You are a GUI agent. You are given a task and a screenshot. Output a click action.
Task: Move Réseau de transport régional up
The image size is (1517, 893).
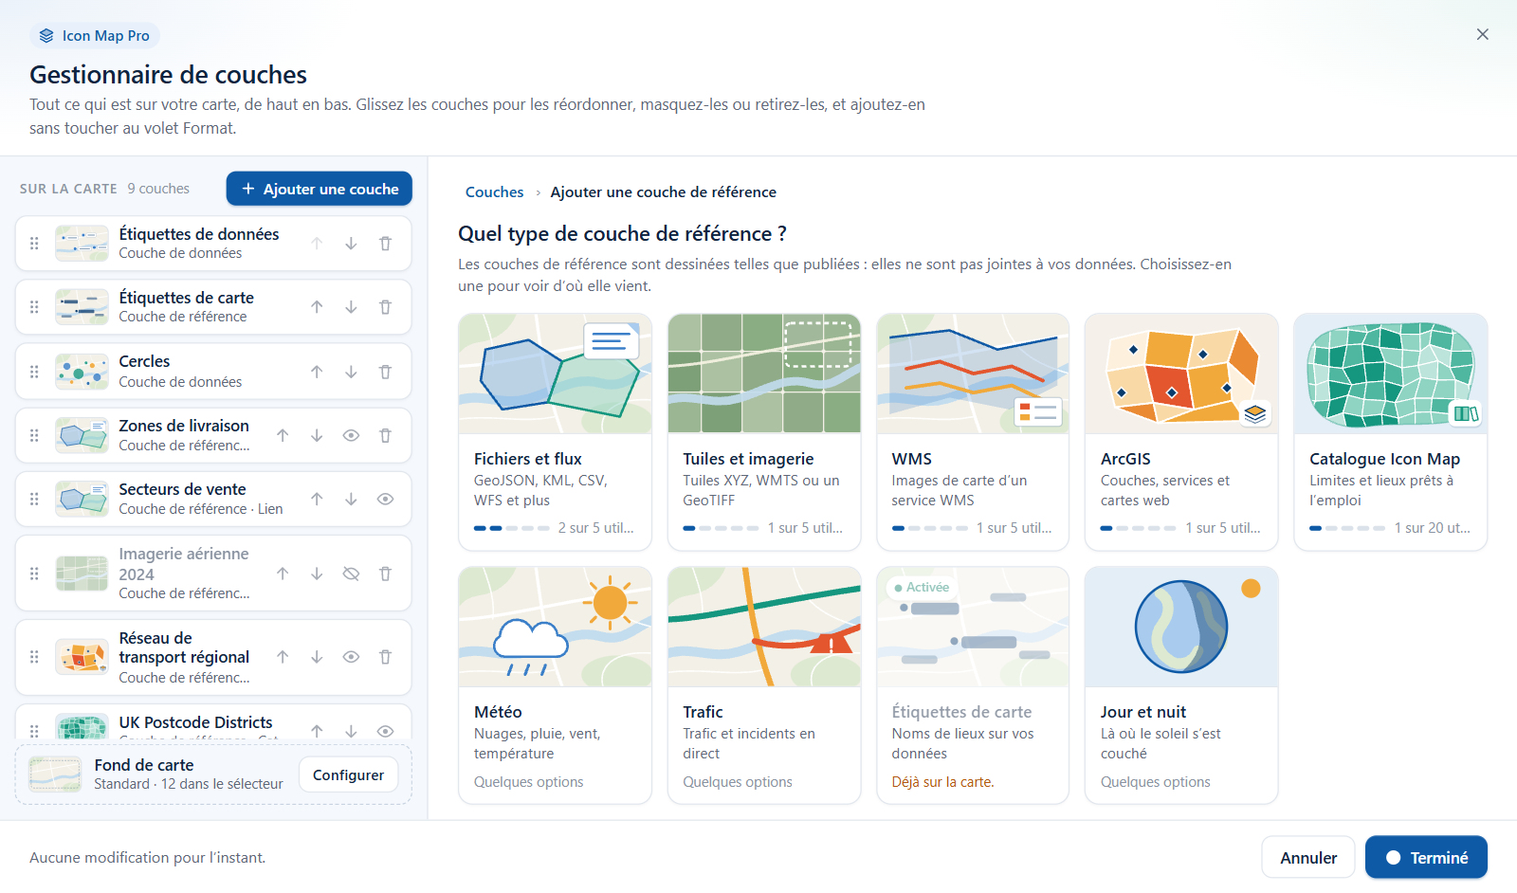[x=283, y=657]
